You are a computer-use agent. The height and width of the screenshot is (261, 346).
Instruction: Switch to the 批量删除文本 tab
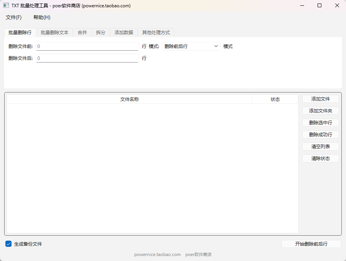(x=55, y=33)
